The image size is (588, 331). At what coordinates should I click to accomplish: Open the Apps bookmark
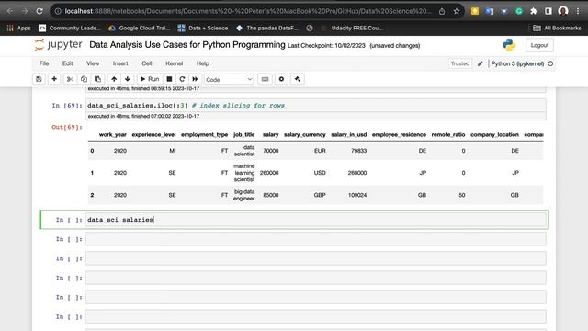tap(19, 28)
